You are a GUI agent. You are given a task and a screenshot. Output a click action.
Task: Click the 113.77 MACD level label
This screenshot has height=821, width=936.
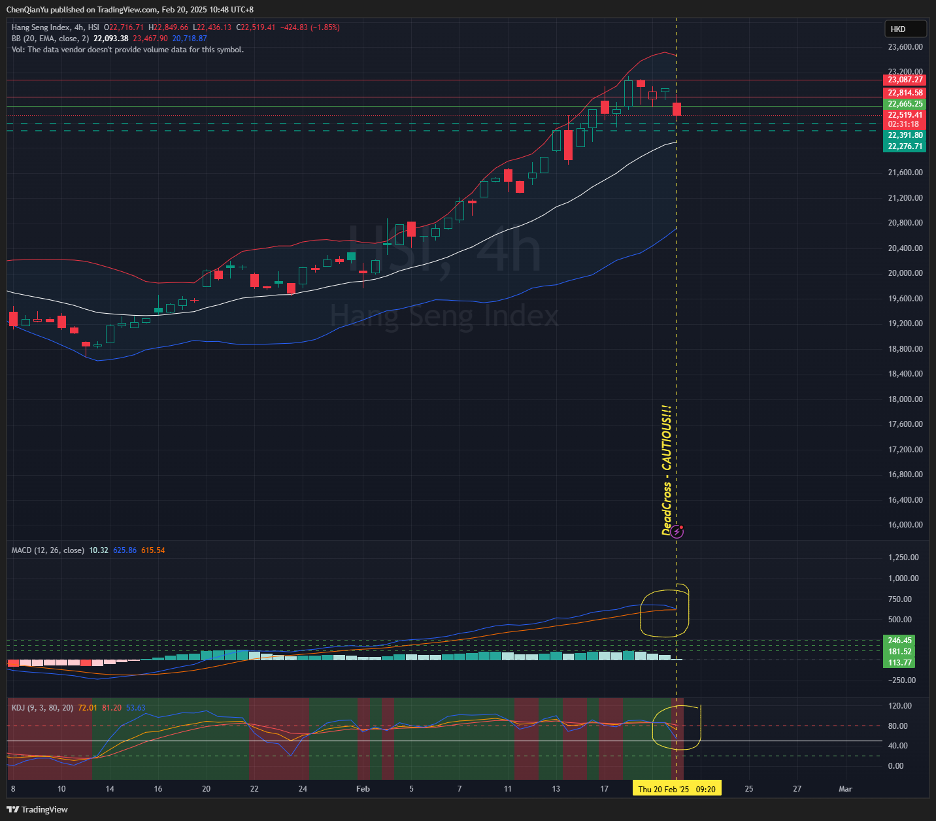(x=899, y=663)
